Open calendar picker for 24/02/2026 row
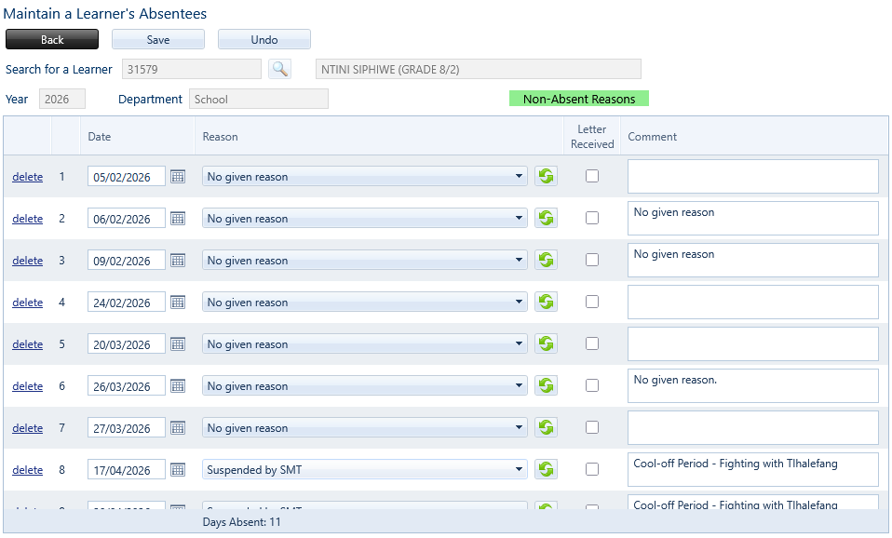Viewport: 892px width, 538px height. [x=178, y=302]
